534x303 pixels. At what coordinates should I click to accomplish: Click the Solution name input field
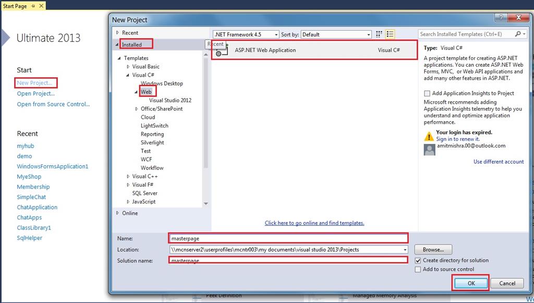click(288, 260)
